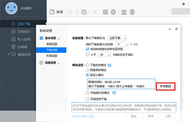Click the 基本设置 gear icon
The image size is (190, 122).
[x=41, y=38]
